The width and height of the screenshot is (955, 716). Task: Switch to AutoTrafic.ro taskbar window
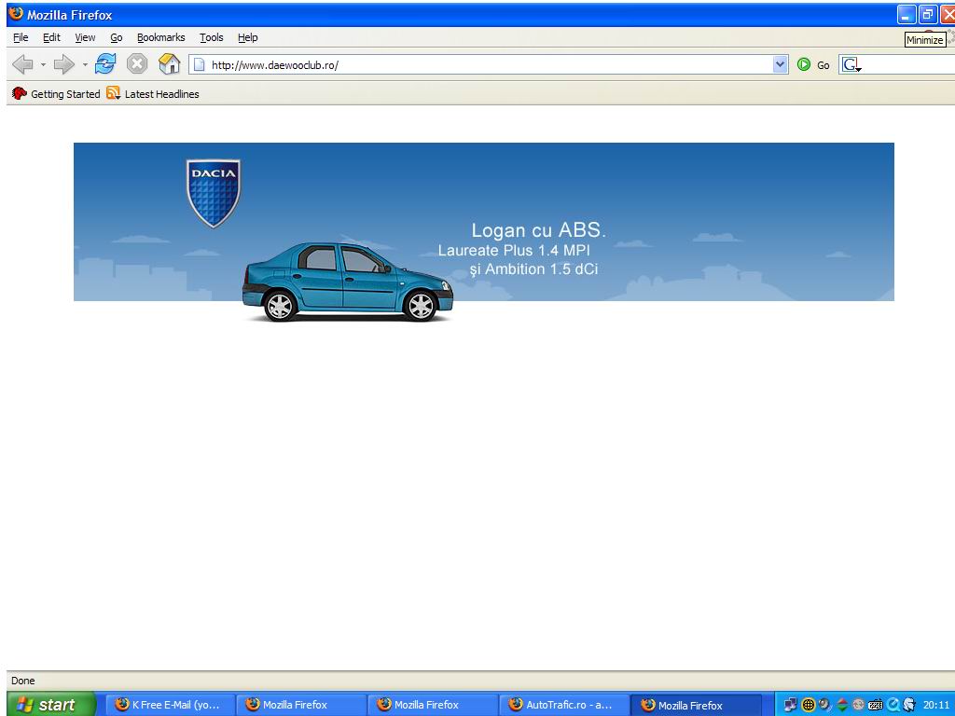pos(563,705)
